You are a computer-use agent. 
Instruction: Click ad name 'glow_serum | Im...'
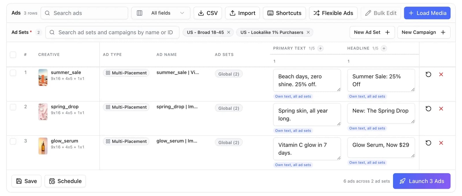(x=177, y=141)
